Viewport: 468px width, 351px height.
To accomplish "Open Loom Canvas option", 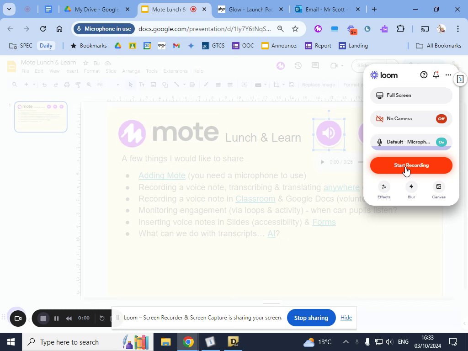I will tap(438, 190).
